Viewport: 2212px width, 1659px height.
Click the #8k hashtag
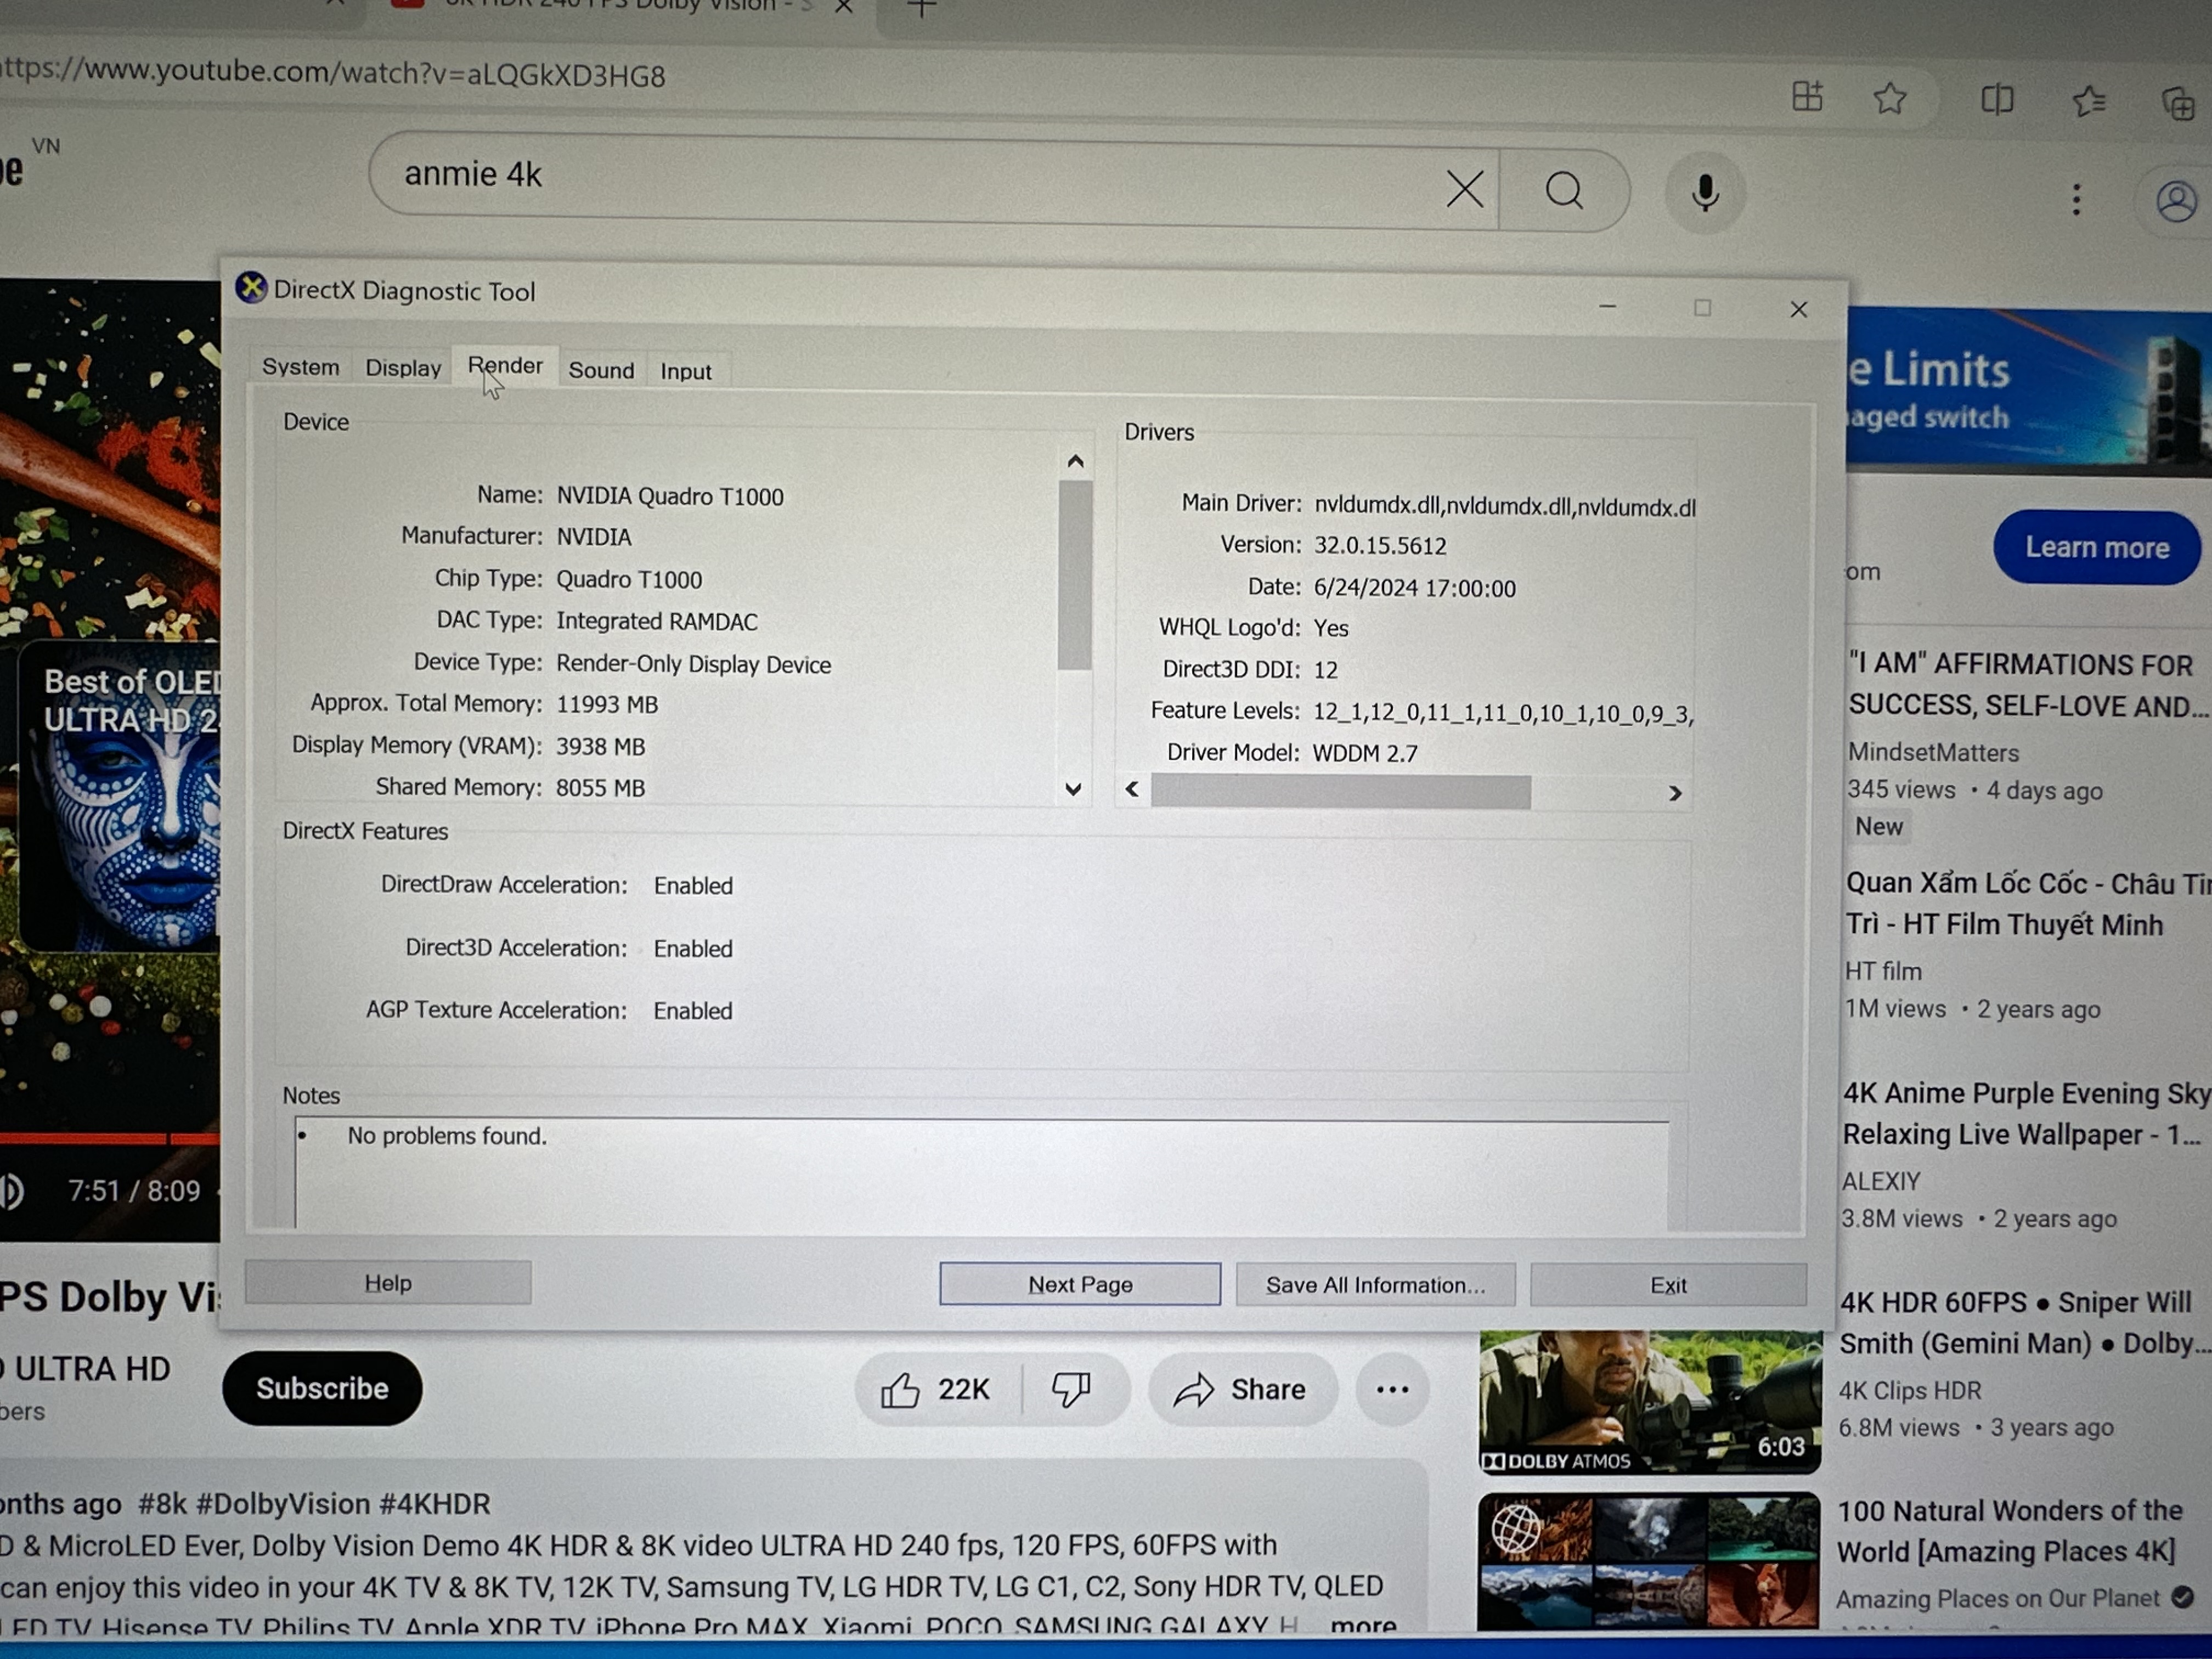163,1504
